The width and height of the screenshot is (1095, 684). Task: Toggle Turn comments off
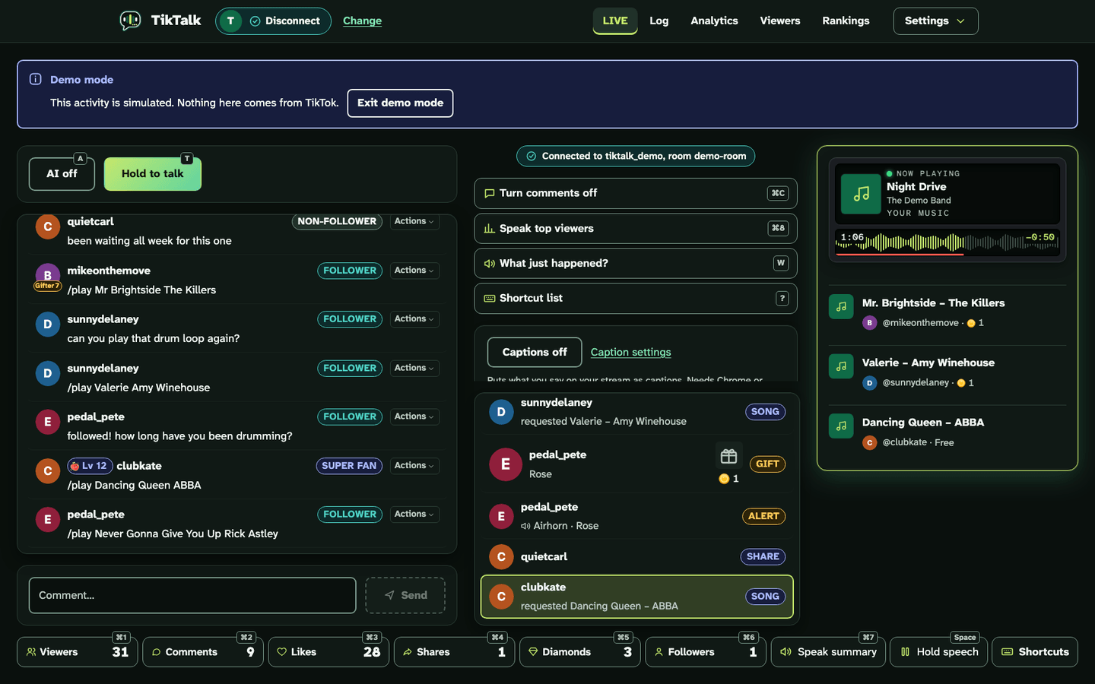(x=636, y=193)
